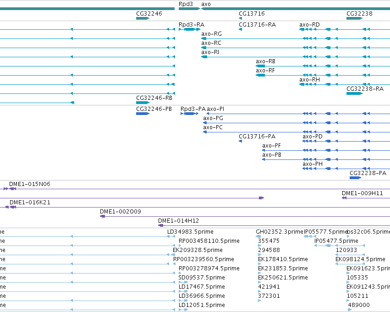The image size is (390, 312).
Task: Click the RP003239560.5prime EST label
Action: (x=203, y=259)
